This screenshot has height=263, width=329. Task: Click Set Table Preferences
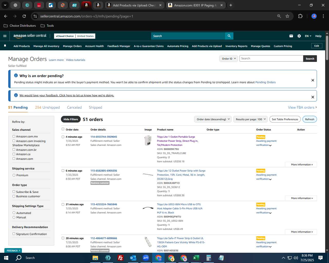coord(285,119)
